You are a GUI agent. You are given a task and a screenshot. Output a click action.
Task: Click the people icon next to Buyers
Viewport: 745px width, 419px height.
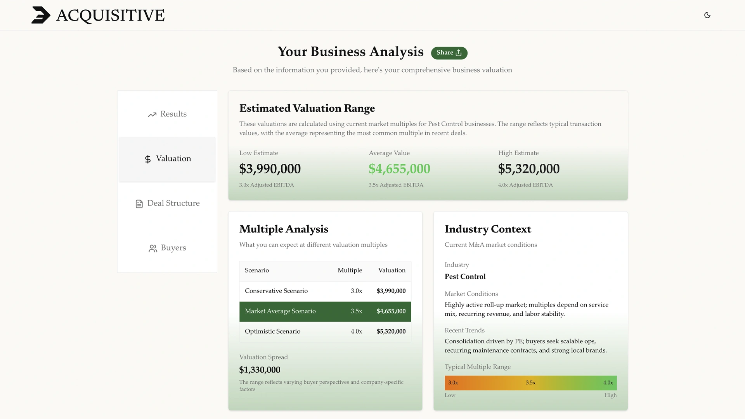[x=153, y=248]
